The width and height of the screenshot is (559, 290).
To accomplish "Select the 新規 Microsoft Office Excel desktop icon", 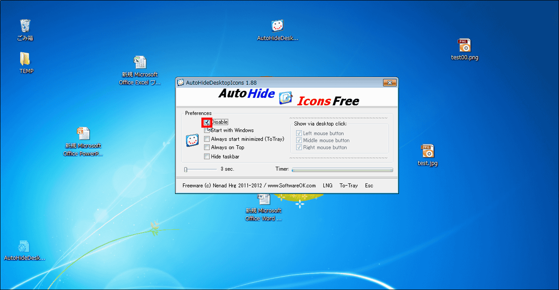I will (139, 70).
